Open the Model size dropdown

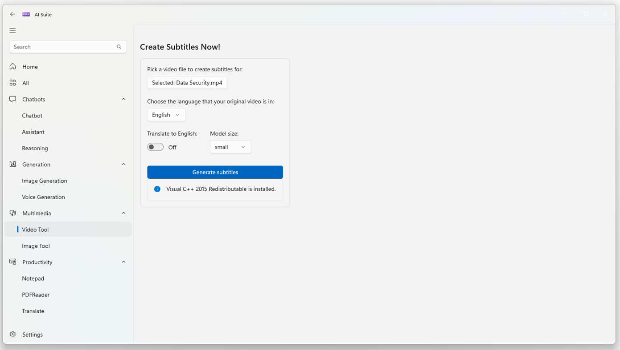(x=230, y=146)
